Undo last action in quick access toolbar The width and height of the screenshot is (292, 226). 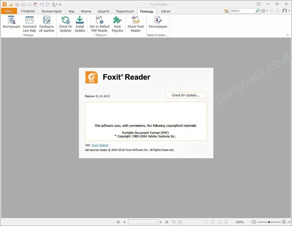coord(42,4)
